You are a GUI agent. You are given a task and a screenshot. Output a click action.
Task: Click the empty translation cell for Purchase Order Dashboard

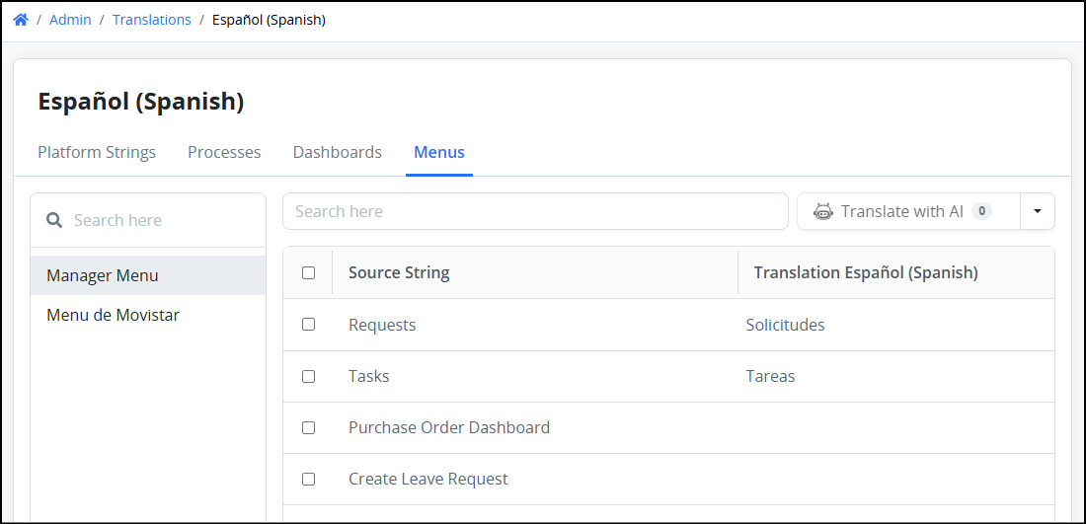[896, 427]
